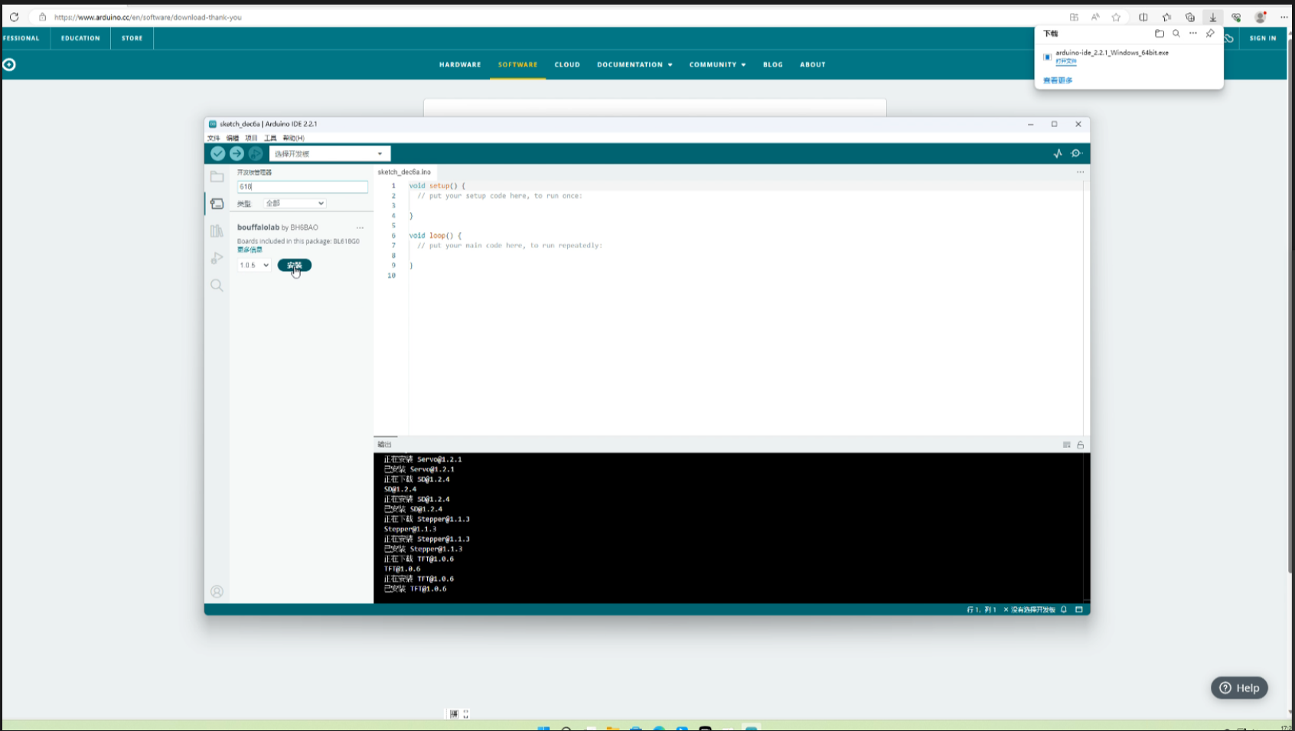Click the browser refresh icon
The height and width of the screenshot is (731, 1295).
14,17
